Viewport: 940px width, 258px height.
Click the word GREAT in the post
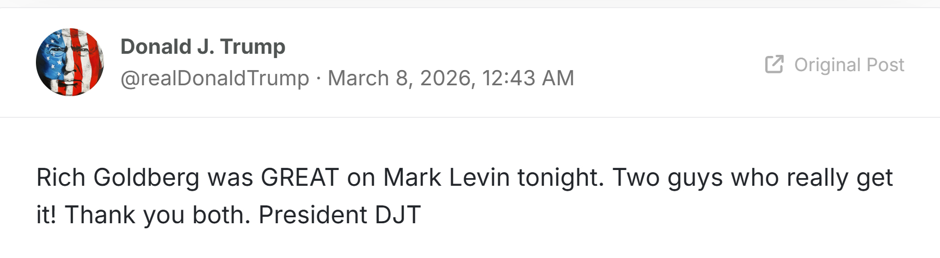click(x=299, y=178)
